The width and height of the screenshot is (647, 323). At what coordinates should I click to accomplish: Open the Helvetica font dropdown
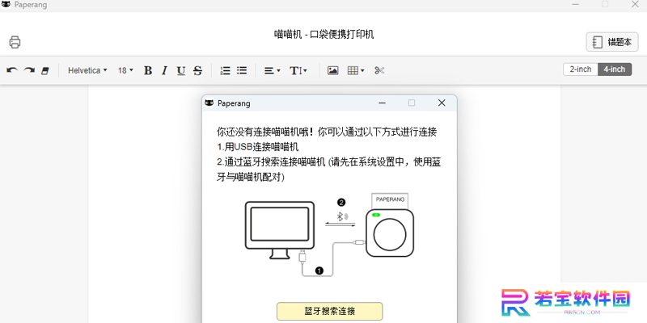coord(87,70)
